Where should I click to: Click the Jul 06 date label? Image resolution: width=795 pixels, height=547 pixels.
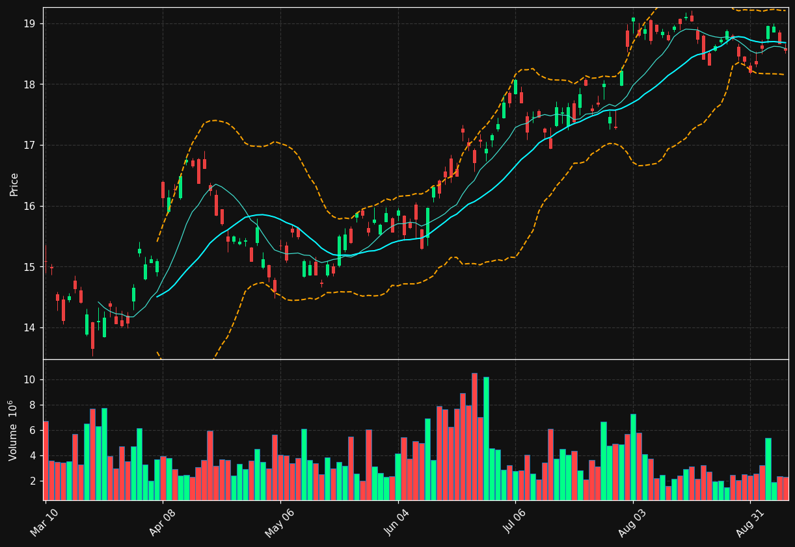pyautogui.click(x=515, y=522)
